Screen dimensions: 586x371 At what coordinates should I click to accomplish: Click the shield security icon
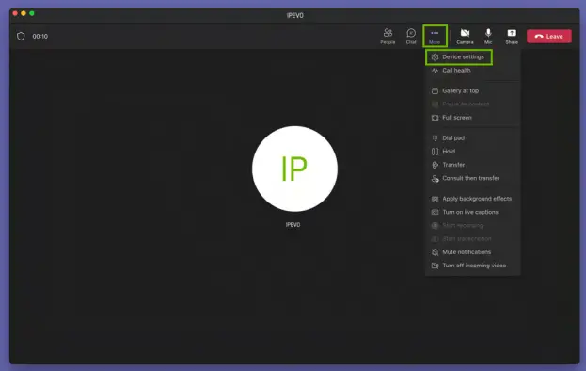(x=21, y=37)
